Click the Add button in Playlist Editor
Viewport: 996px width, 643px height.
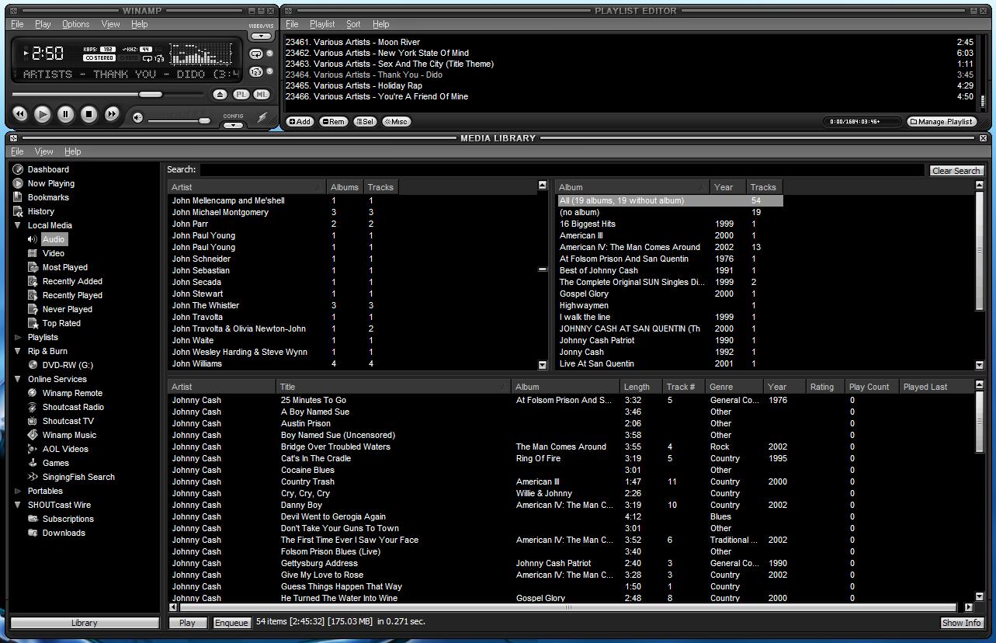coord(300,121)
